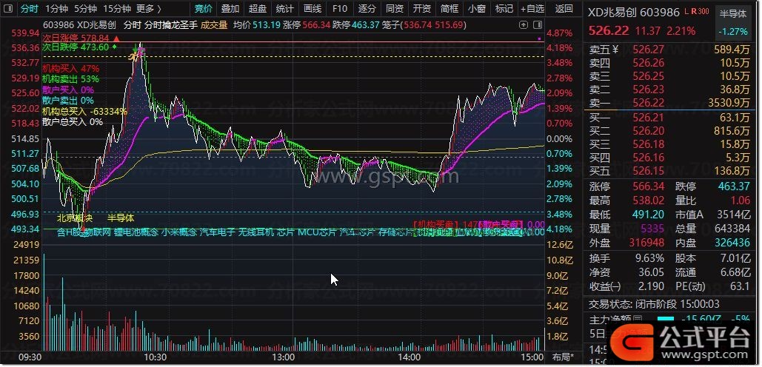Click the 10:30 time axis marker
This screenshot has height=367, width=762.
point(156,357)
